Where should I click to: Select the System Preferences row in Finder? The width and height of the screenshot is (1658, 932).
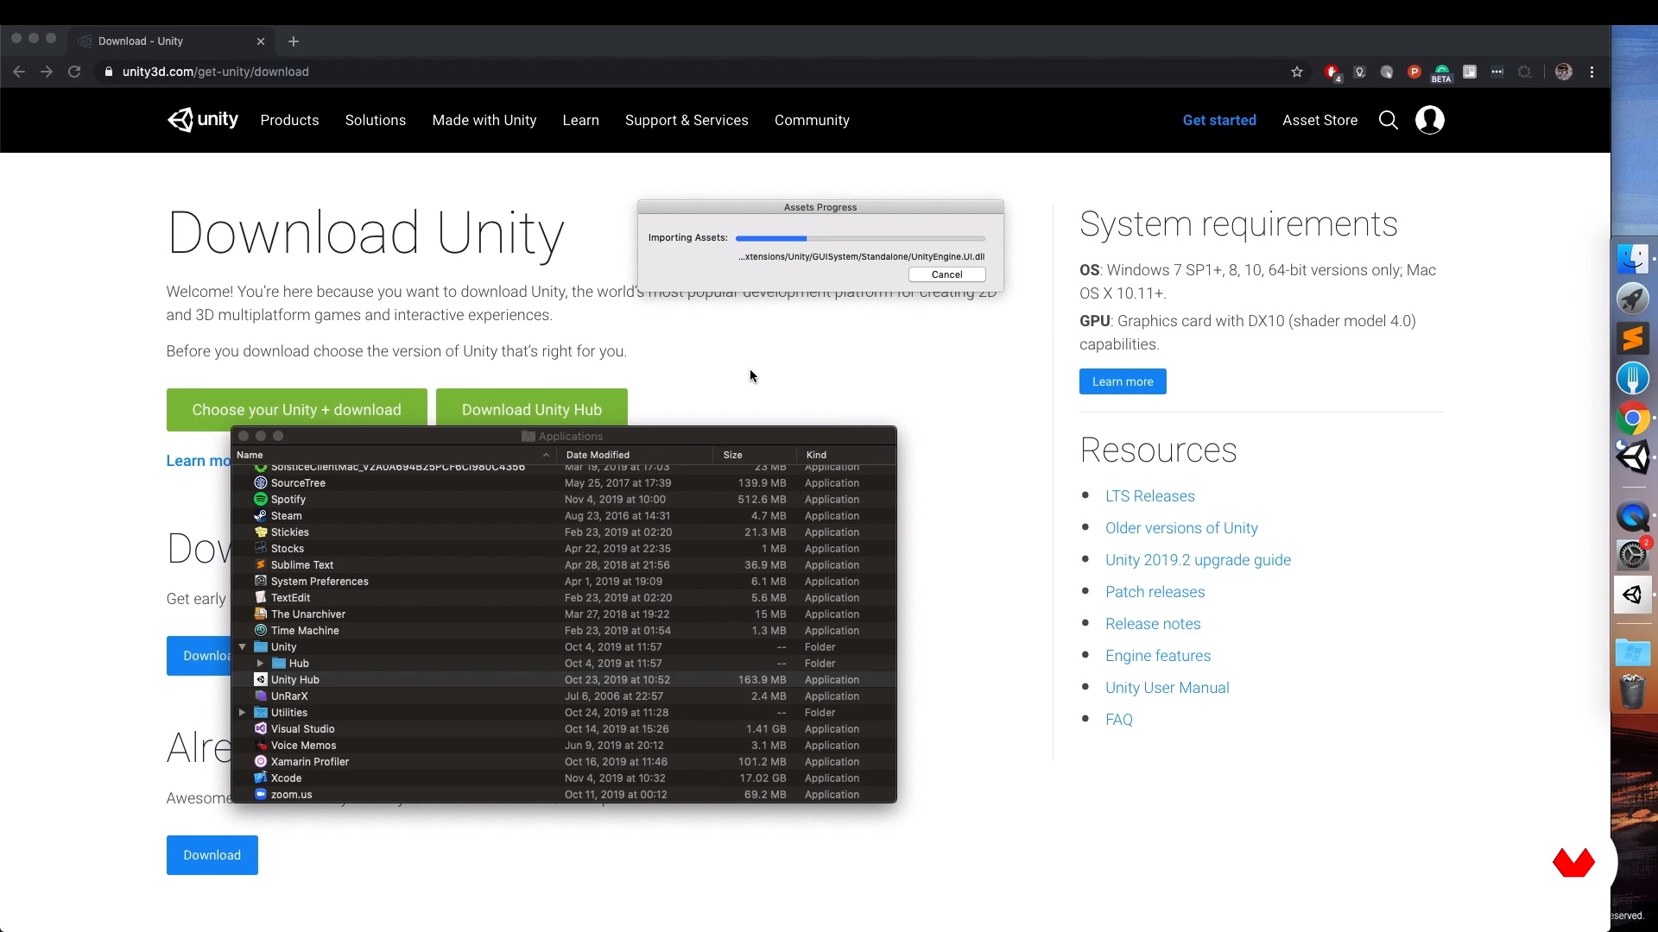pyautogui.click(x=563, y=582)
